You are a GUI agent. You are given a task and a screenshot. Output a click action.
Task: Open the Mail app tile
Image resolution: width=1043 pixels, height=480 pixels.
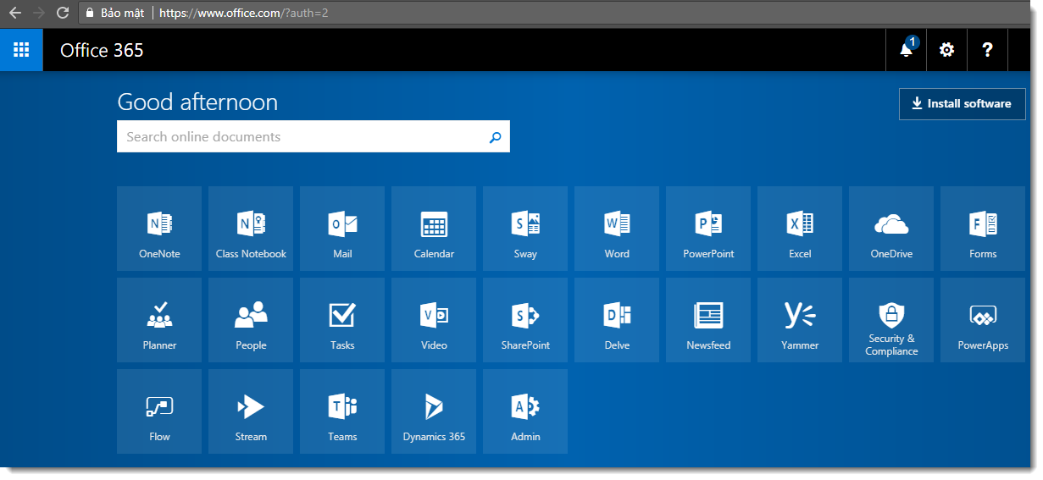click(342, 229)
